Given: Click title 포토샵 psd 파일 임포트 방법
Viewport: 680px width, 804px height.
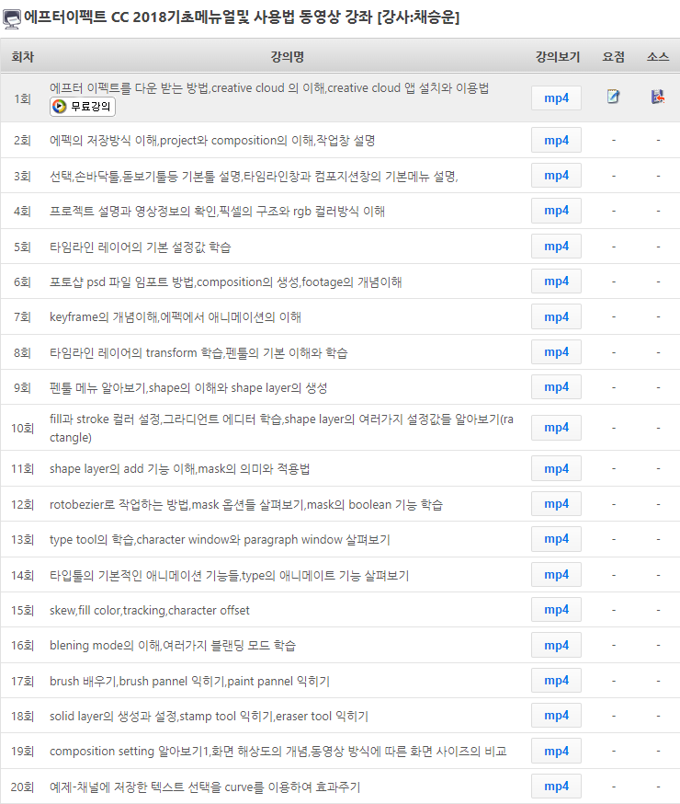Looking at the screenshot, I should coord(225,282).
